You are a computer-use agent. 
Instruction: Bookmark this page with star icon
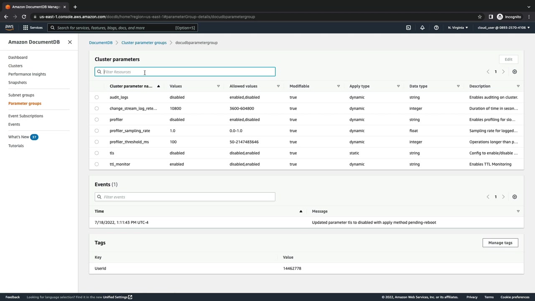[x=480, y=17]
